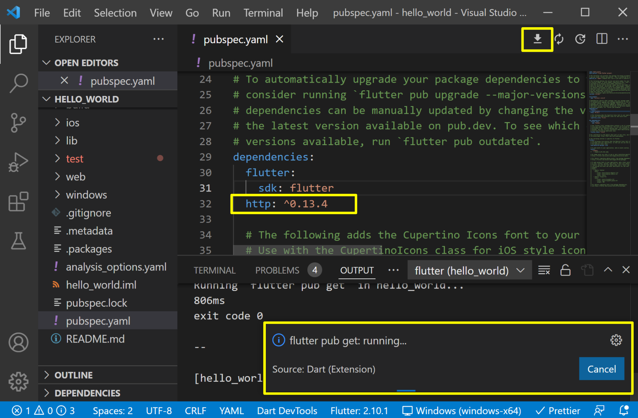Click the errors and warnings status indicator
This screenshot has height=418, width=638.
coord(43,410)
